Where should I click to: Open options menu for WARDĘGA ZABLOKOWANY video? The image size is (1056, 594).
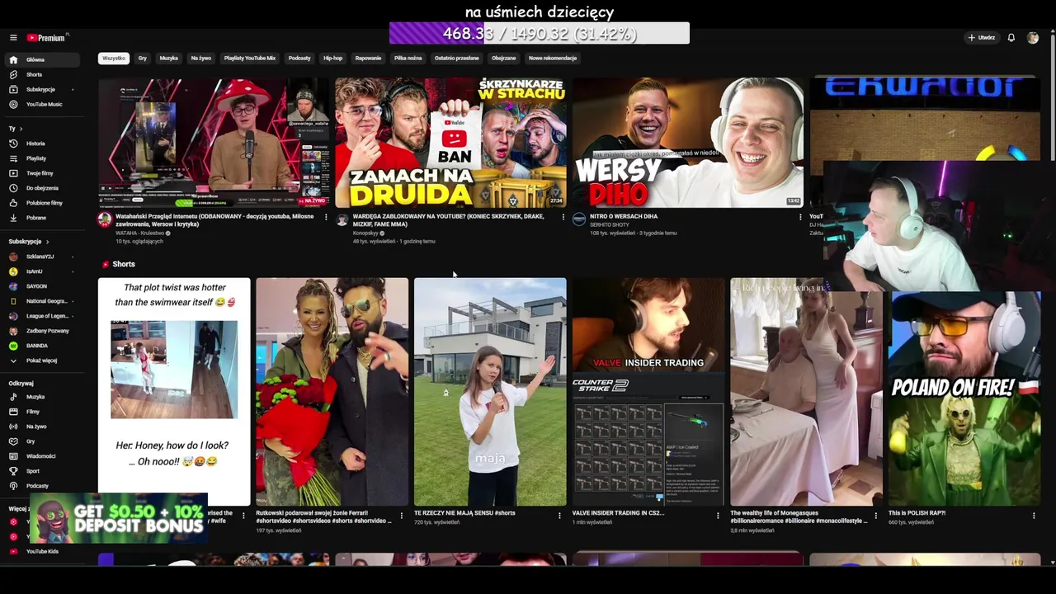click(563, 217)
